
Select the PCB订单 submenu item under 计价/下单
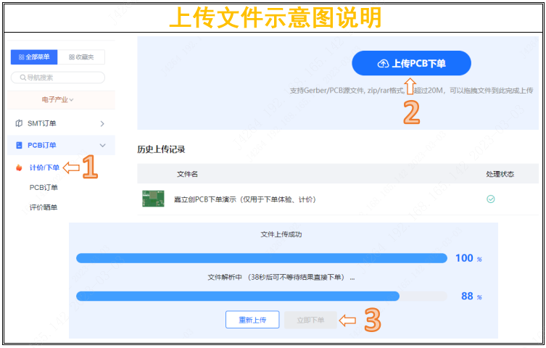click(44, 188)
